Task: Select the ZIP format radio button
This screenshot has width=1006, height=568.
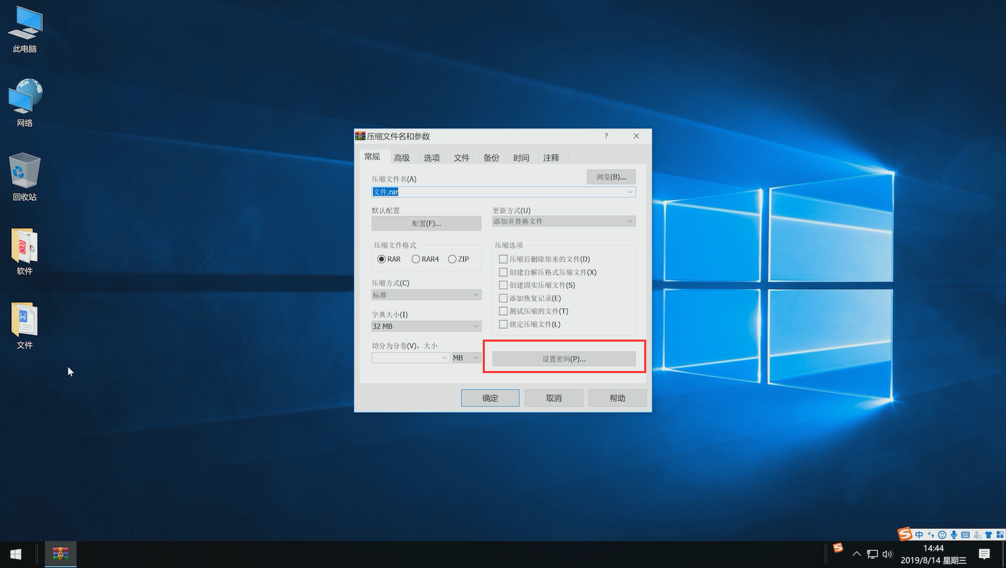Action: [452, 259]
